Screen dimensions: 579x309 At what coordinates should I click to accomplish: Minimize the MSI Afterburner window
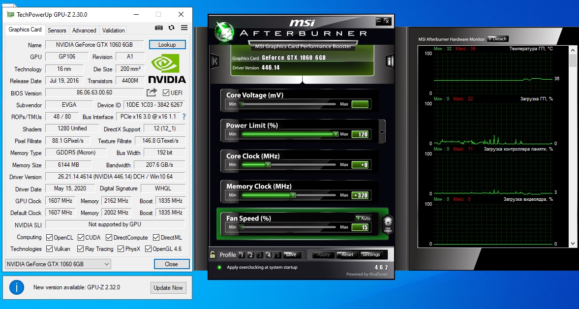click(x=379, y=22)
